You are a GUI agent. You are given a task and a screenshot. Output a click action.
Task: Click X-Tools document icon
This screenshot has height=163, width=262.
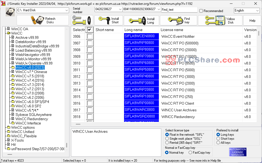coord(9,140)
